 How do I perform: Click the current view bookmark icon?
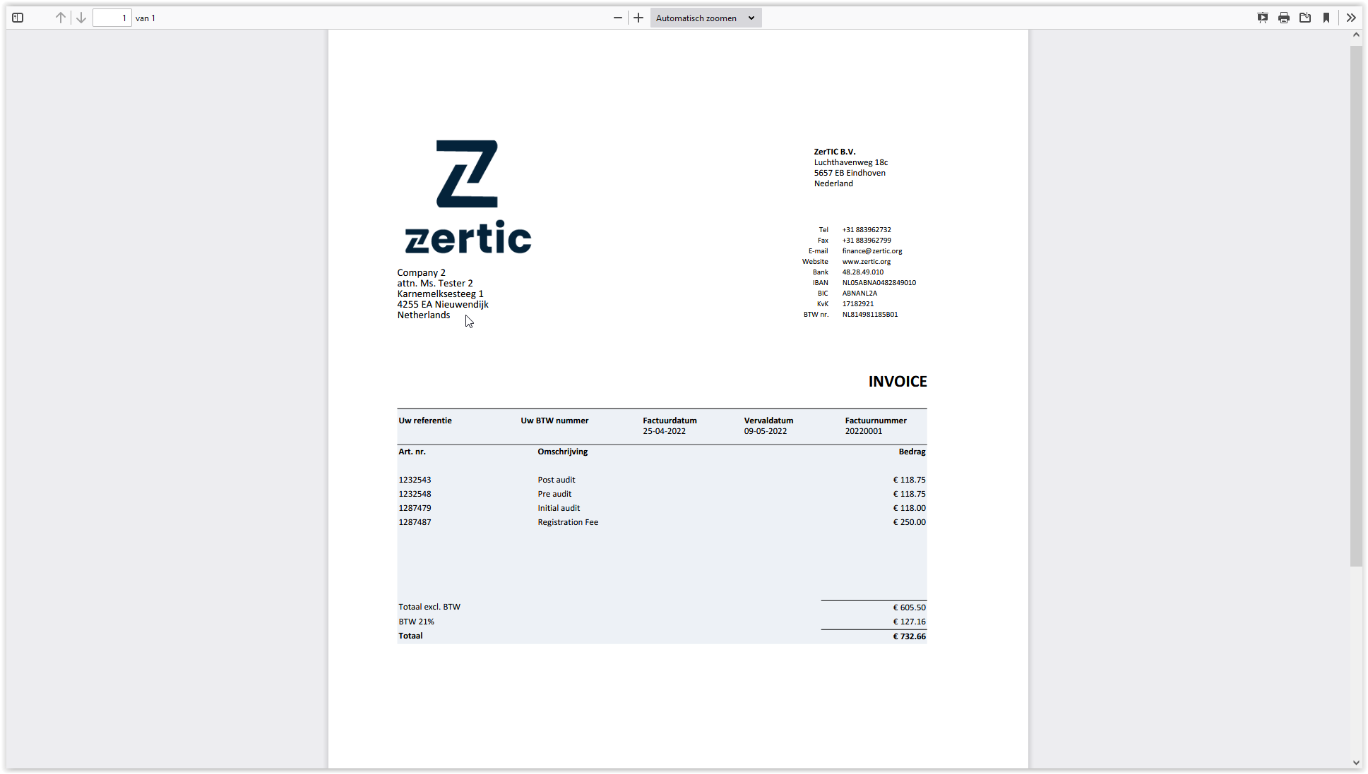[x=1326, y=18]
